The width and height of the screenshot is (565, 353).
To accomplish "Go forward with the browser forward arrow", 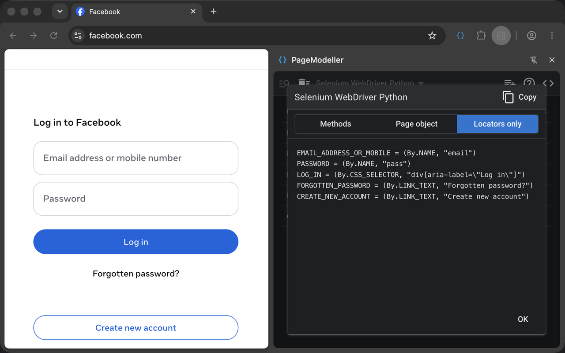I will pos(34,36).
